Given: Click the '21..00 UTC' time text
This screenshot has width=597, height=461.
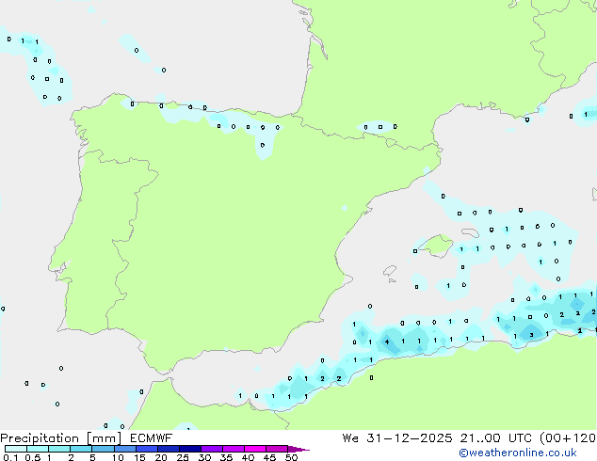Looking at the screenshot, I should click(x=495, y=438).
